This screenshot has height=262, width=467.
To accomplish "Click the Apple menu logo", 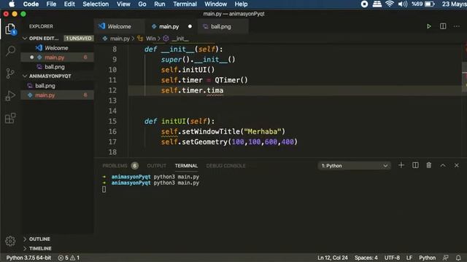I will 12,4.
